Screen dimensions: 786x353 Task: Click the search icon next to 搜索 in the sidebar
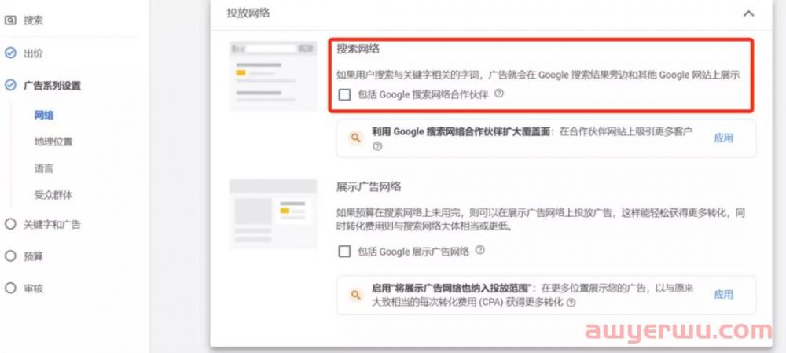pyautogui.click(x=10, y=20)
